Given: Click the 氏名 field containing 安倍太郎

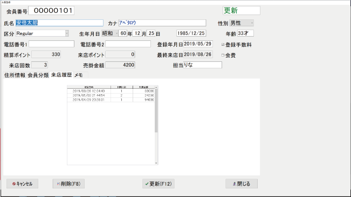Looking at the screenshot, I should tap(59, 23).
